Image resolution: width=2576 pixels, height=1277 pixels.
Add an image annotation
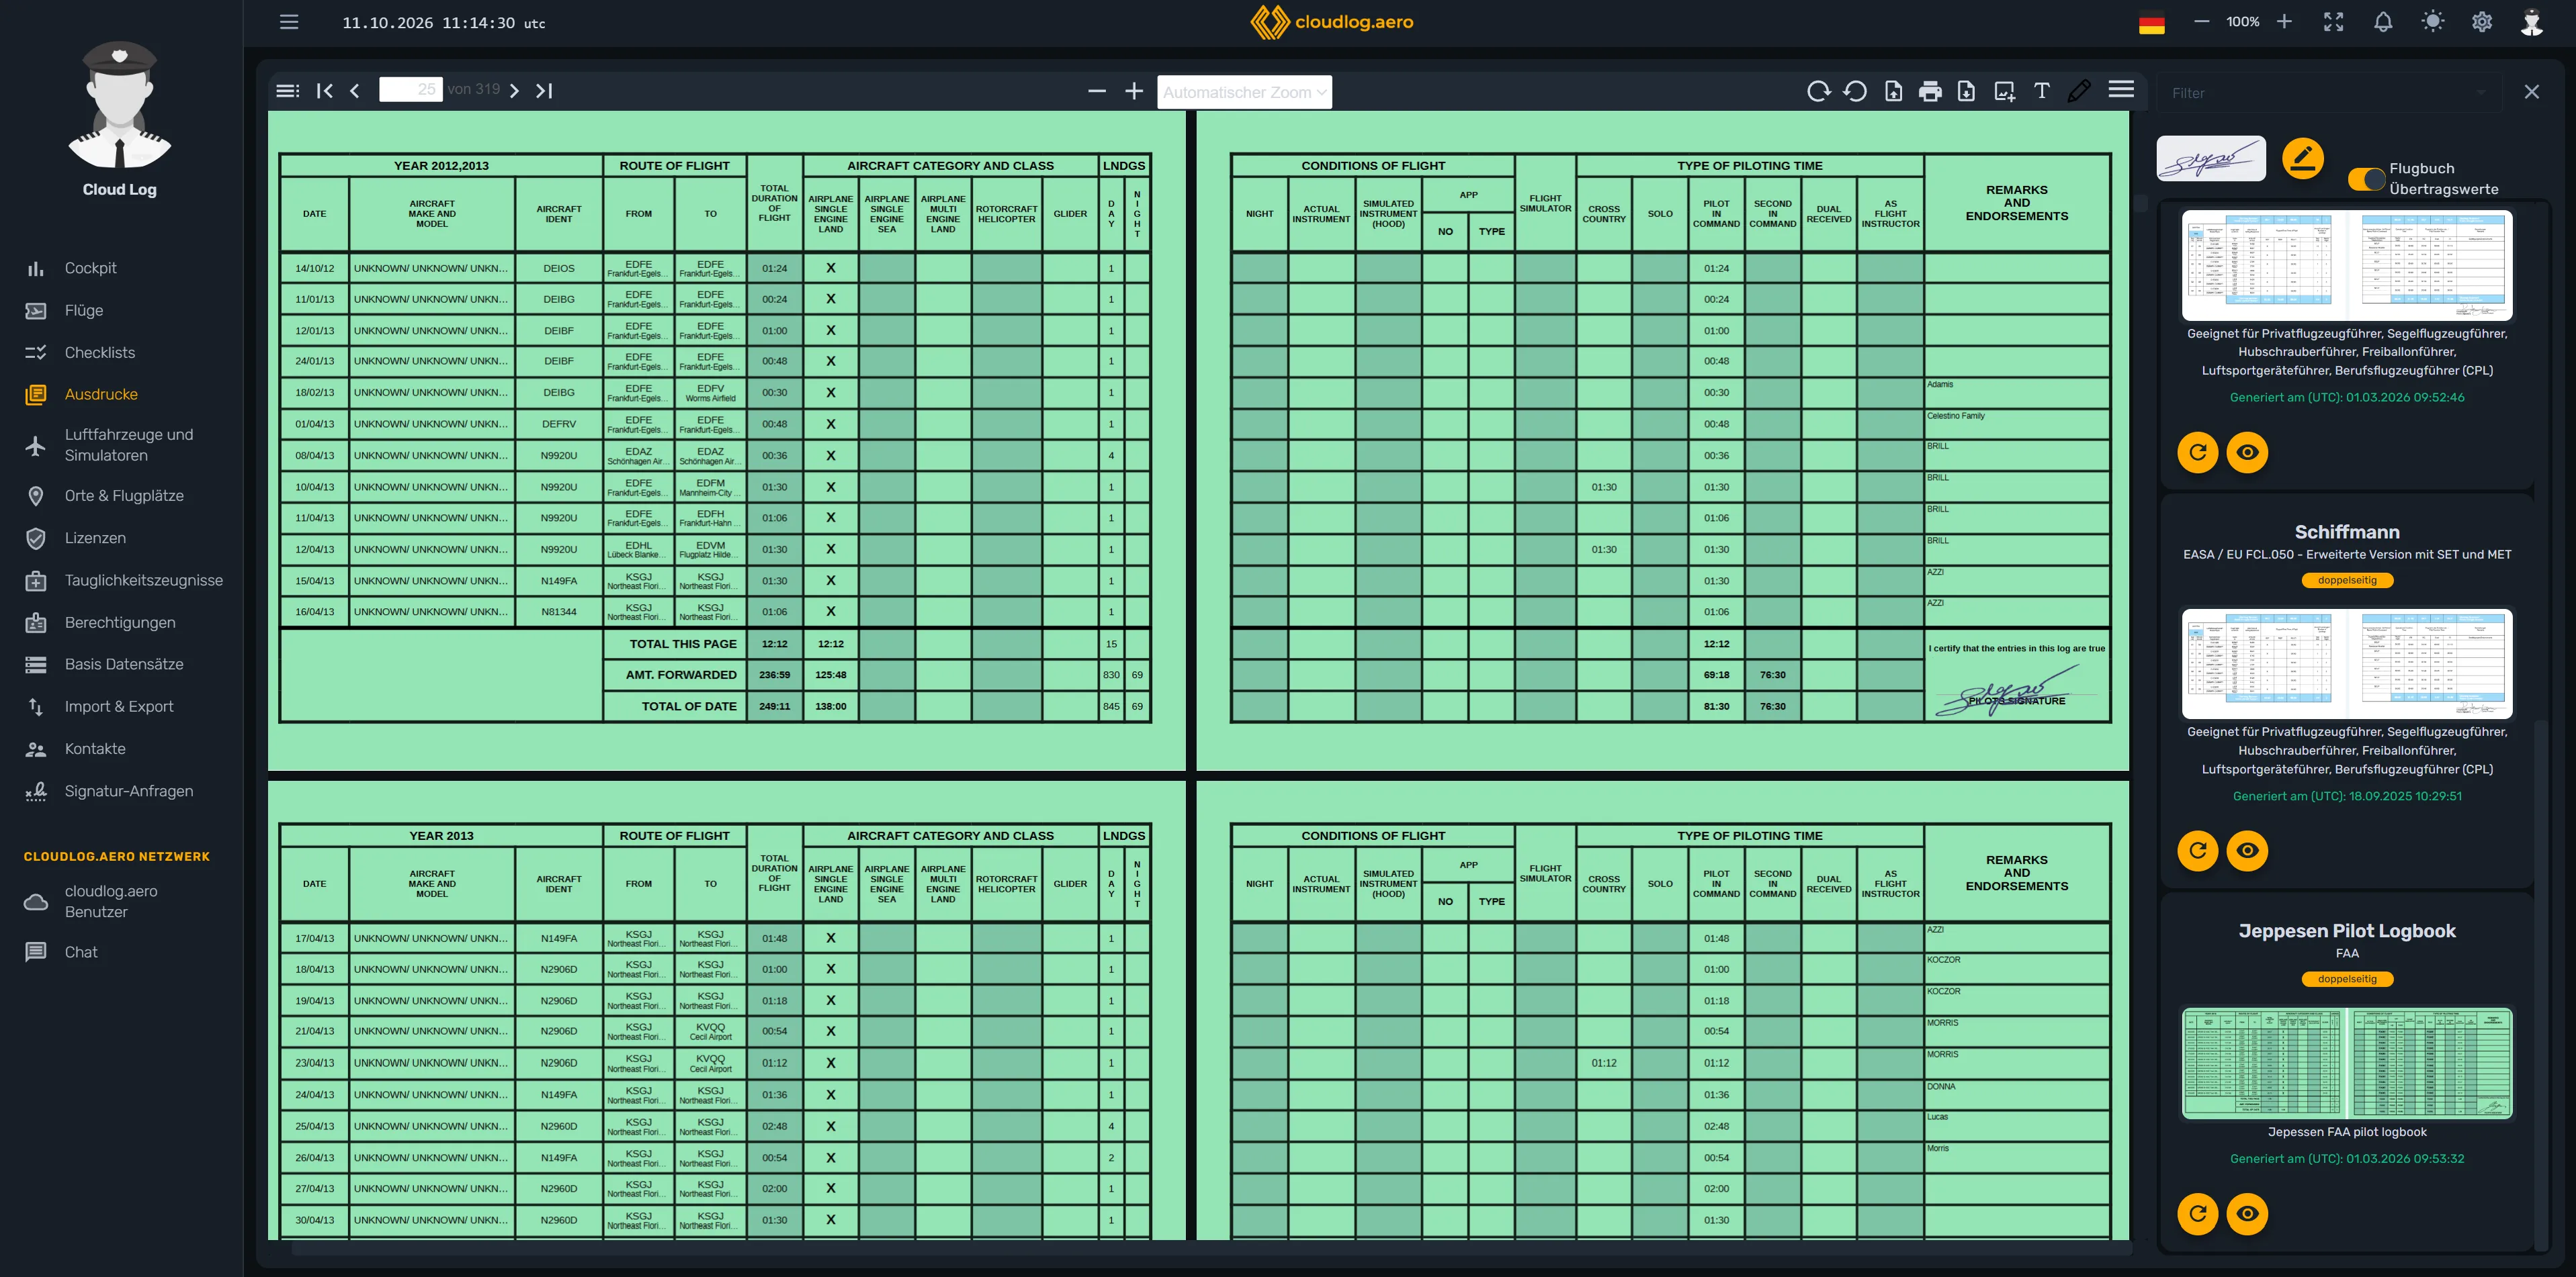[2004, 91]
